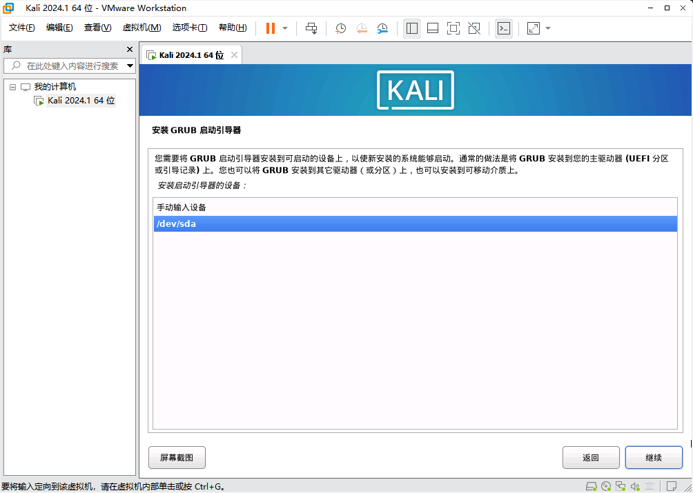Open the power options dropdown arrow
Viewport: 693px width, 493px height.
[x=285, y=28]
